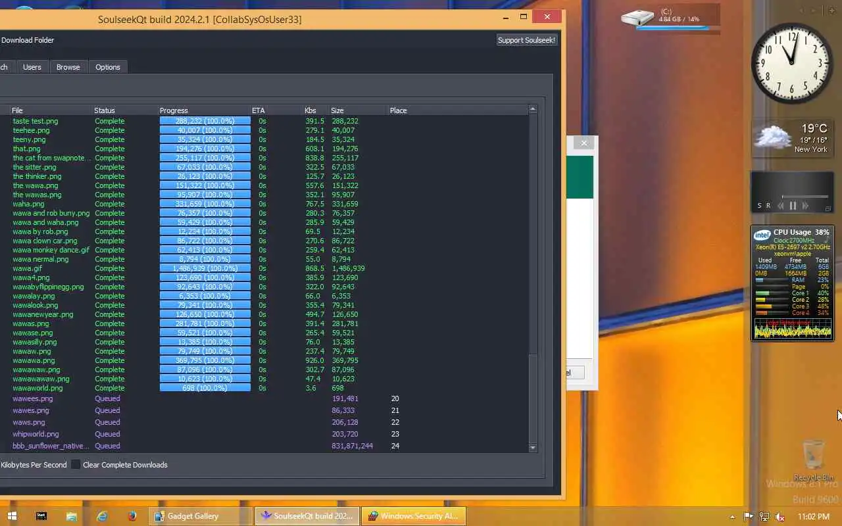Show hidden system tray icons
Image resolution: width=842 pixels, height=526 pixels.
pyautogui.click(x=732, y=517)
